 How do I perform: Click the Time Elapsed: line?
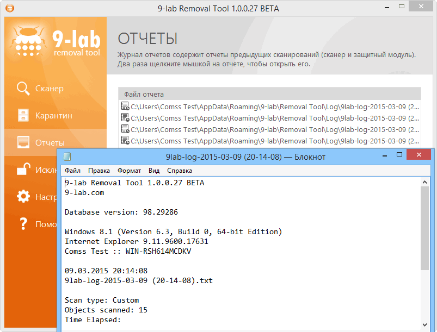point(93,320)
